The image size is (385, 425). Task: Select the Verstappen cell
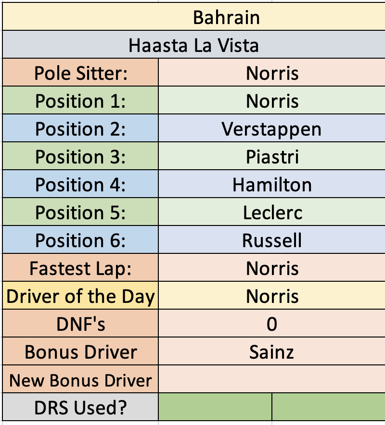[272, 128]
